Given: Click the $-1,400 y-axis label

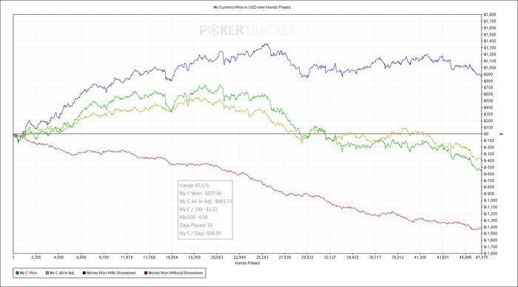Looking at the screenshot, I should coord(490,227).
